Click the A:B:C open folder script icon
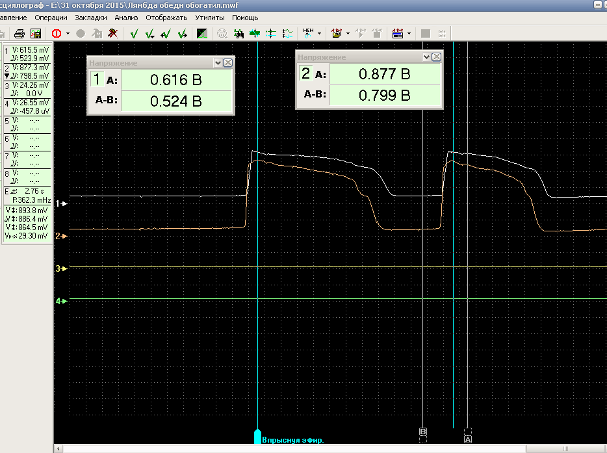This screenshot has height=453, width=607. [x=336, y=33]
